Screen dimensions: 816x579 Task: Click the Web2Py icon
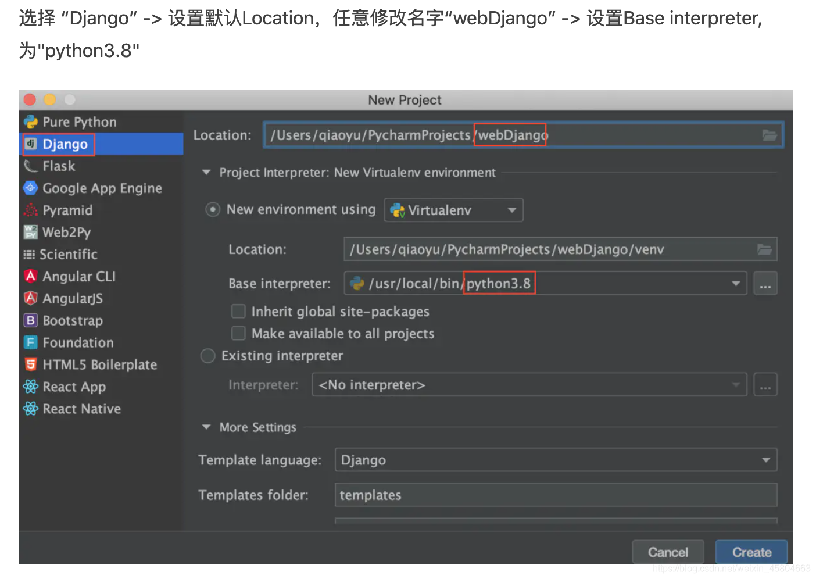[x=30, y=232]
